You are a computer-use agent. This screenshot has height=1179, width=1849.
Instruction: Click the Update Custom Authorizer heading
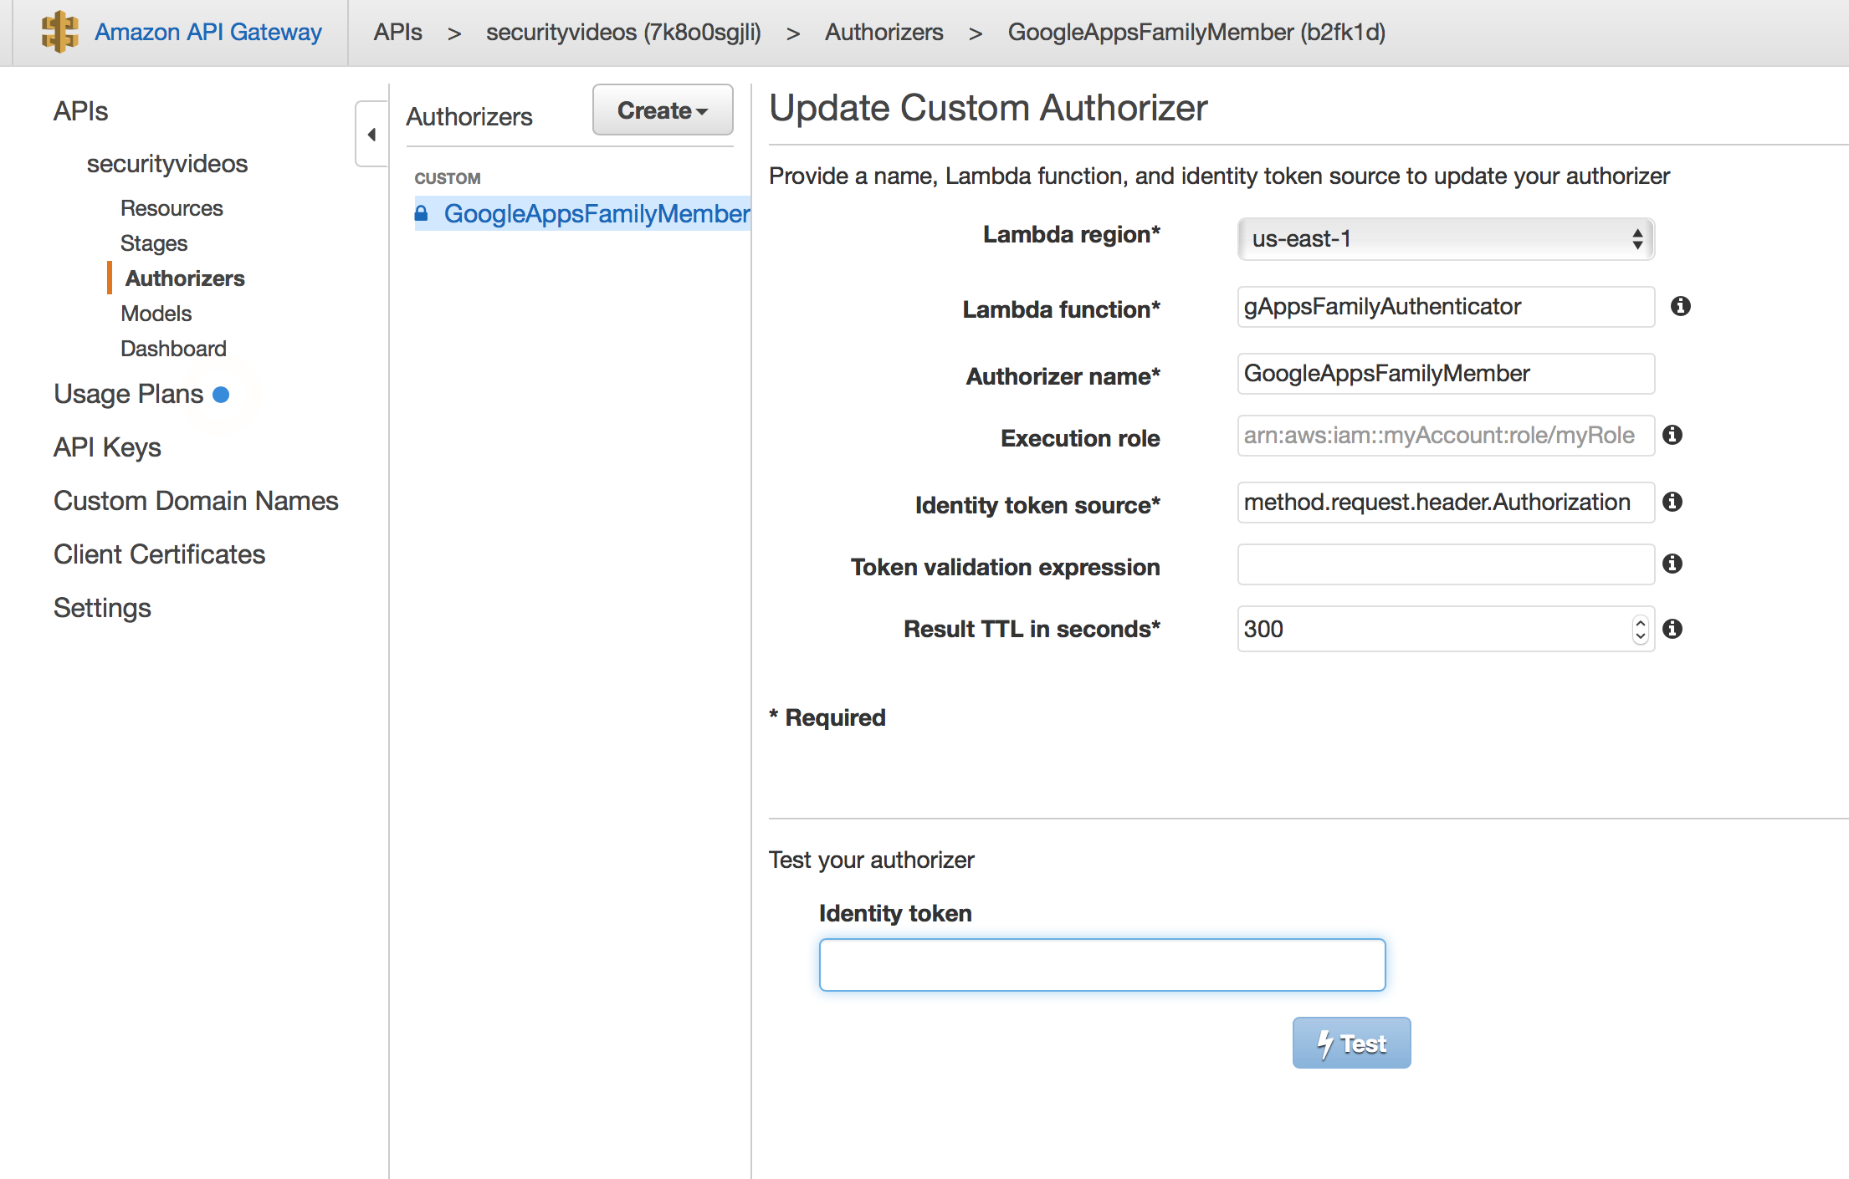988,108
